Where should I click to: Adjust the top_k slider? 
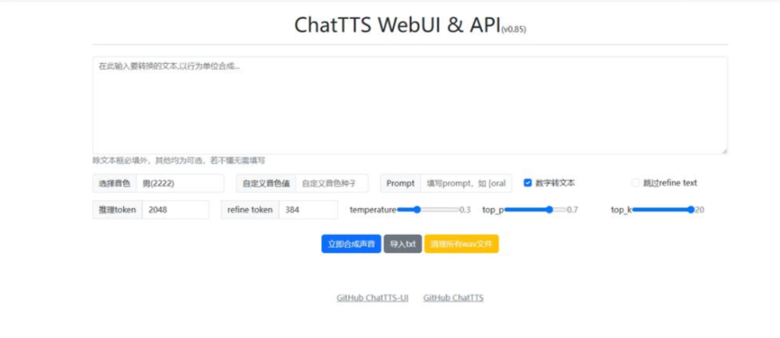662,210
